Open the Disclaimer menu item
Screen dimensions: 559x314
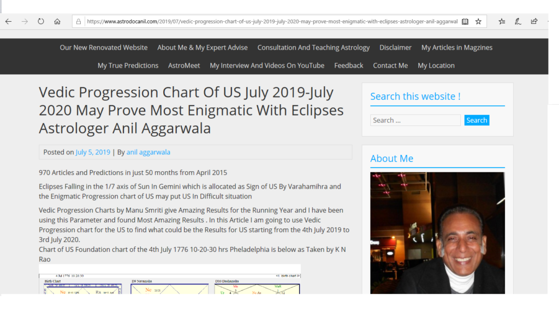pos(395,48)
